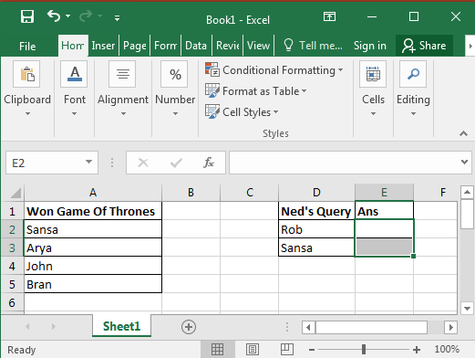
Task: Open the Data ribbon tab
Action: point(196,46)
